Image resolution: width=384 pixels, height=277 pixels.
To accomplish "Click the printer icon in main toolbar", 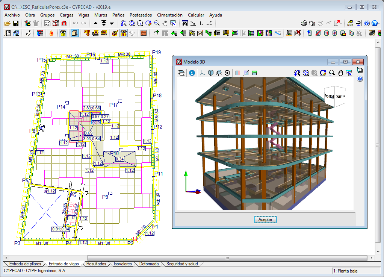I will pos(304,23).
